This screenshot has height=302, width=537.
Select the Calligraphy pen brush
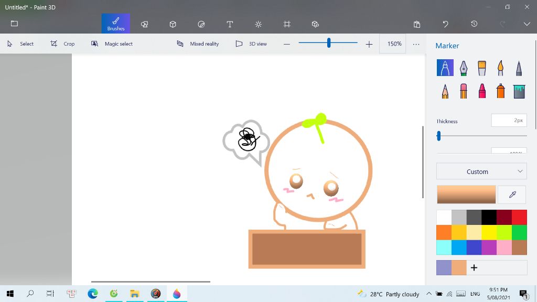pos(464,68)
